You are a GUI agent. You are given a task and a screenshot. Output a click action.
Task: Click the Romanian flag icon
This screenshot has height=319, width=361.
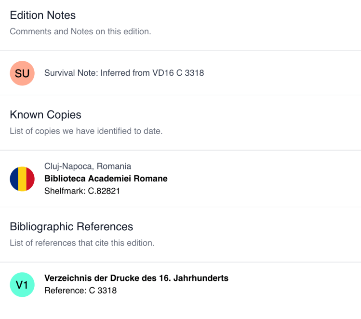(22, 179)
